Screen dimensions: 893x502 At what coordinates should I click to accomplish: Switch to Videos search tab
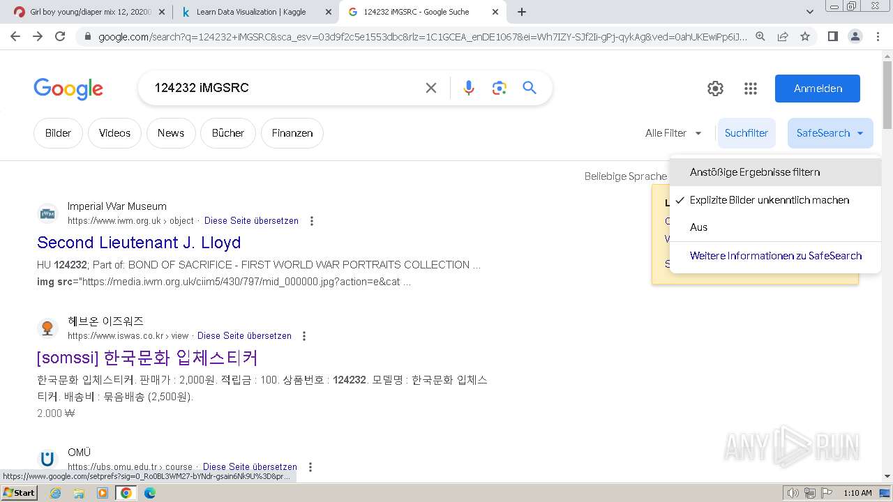click(x=114, y=133)
